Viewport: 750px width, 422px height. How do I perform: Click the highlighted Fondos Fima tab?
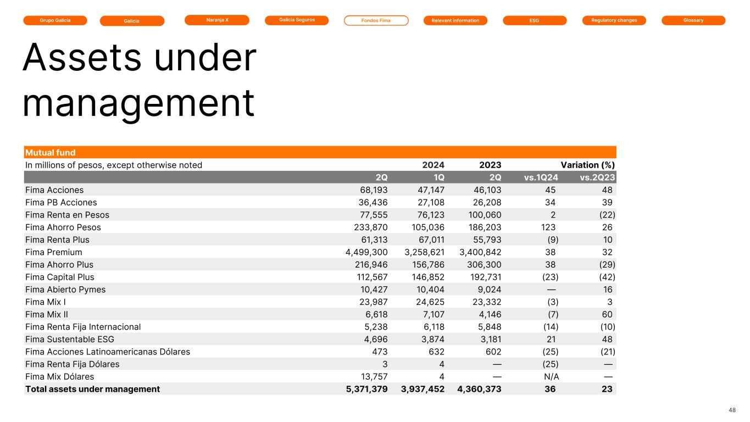(376, 20)
